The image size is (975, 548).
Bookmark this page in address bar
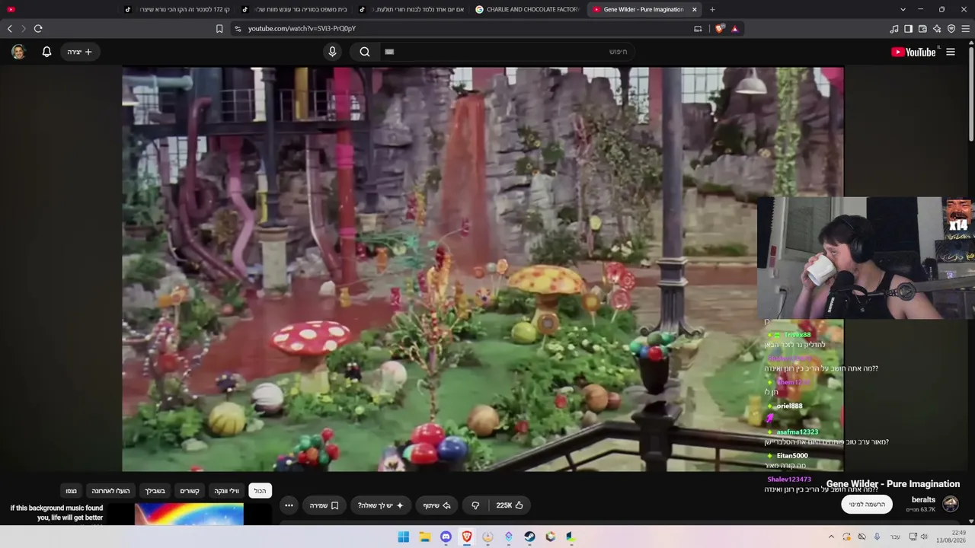point(219,28)
